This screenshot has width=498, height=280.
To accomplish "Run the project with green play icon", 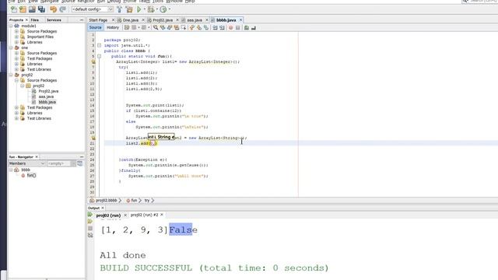I will tap(139, 9).
